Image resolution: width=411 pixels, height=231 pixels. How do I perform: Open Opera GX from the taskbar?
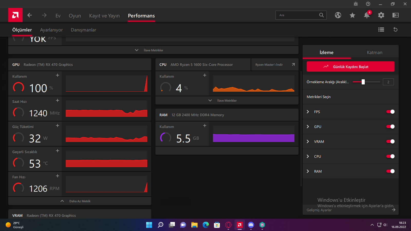(228, 225)
